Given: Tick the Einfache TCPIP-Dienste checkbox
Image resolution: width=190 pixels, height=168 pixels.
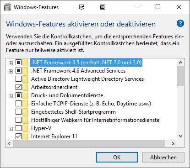Looking at the screenshot, I should coord(18,104).
